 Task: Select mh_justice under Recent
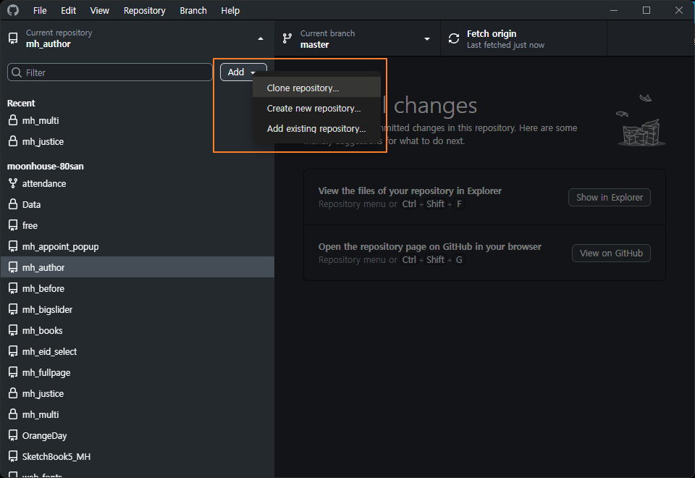137,141
